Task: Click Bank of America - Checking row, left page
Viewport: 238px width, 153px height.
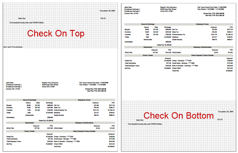Action: click(67, 141)
